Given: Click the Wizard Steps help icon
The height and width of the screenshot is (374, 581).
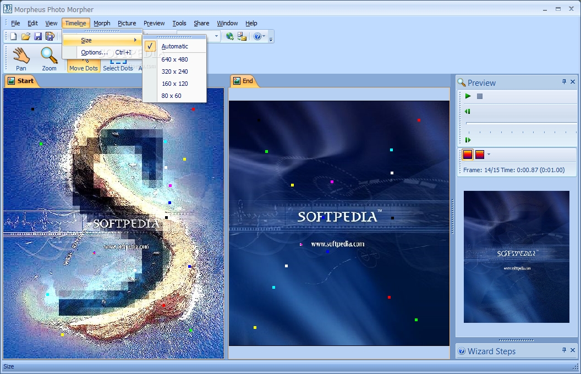Looking at the screenshot, I should coord(462,351).
